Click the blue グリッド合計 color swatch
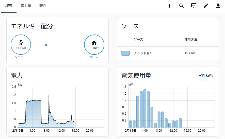 coord(125,53)
